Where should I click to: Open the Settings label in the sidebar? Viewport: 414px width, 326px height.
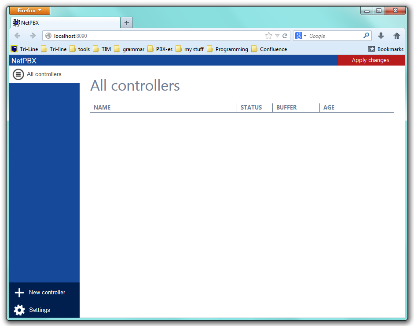[x=39, y=310]
